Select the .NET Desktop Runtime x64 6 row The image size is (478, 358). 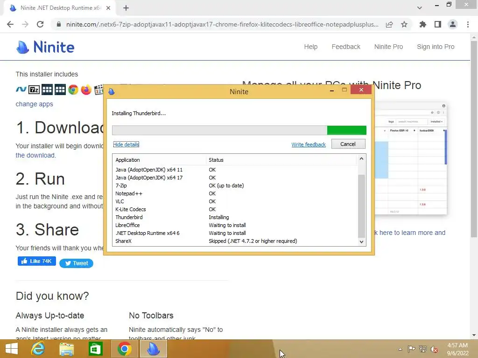[x=235, y=233]
